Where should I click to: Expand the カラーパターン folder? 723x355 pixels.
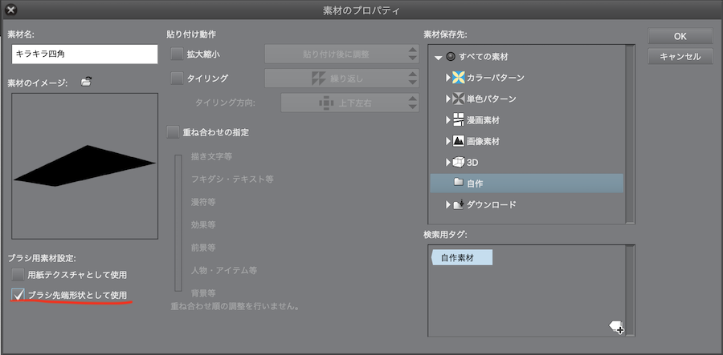[x=447, y=78]
